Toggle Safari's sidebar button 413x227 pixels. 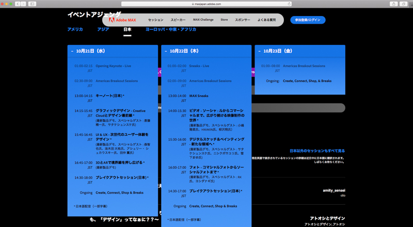[x=32, y=4]
